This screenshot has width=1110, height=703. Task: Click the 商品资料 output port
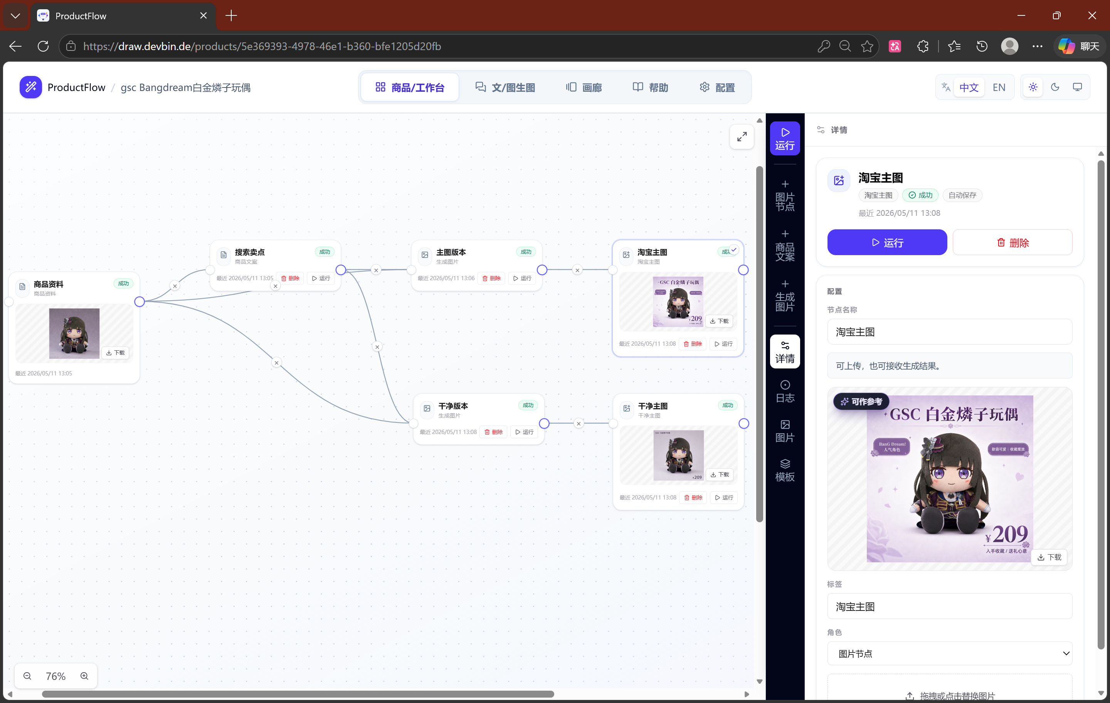point(139,302)
